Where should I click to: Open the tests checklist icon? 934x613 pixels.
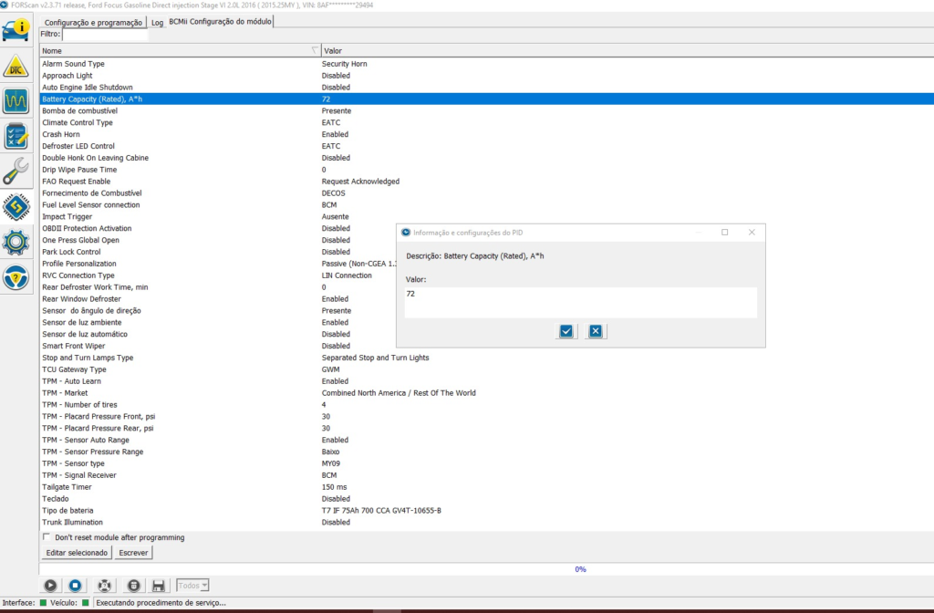(16, 137)
